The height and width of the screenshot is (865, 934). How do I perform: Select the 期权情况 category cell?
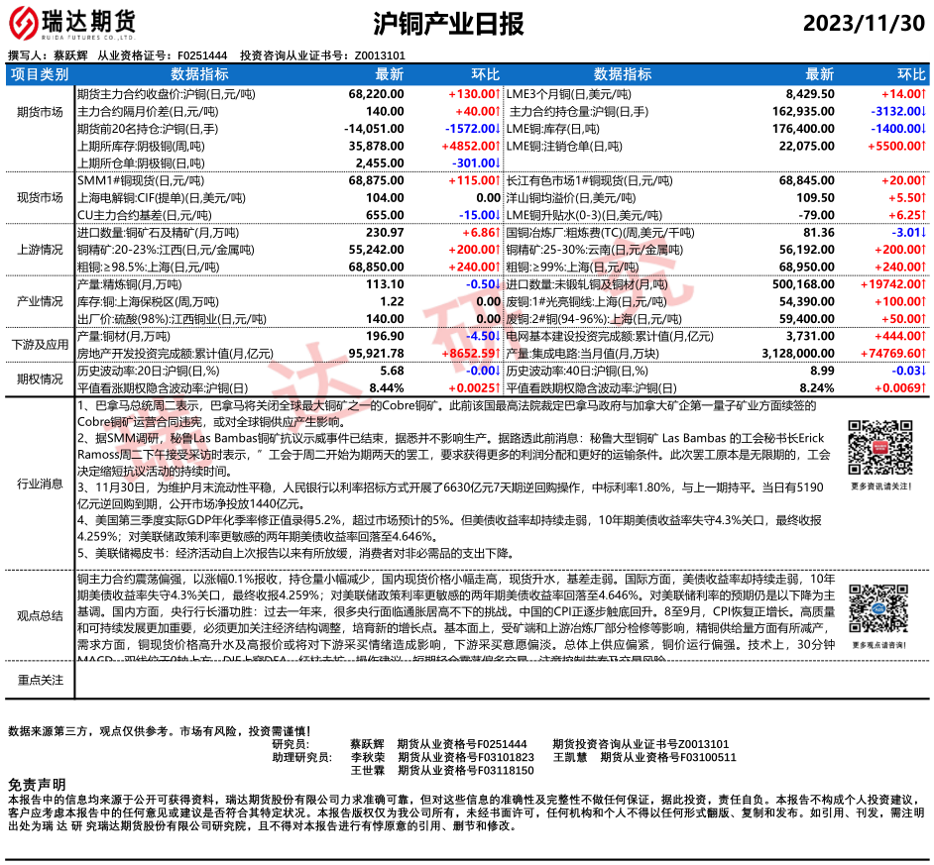coord(40,379)
